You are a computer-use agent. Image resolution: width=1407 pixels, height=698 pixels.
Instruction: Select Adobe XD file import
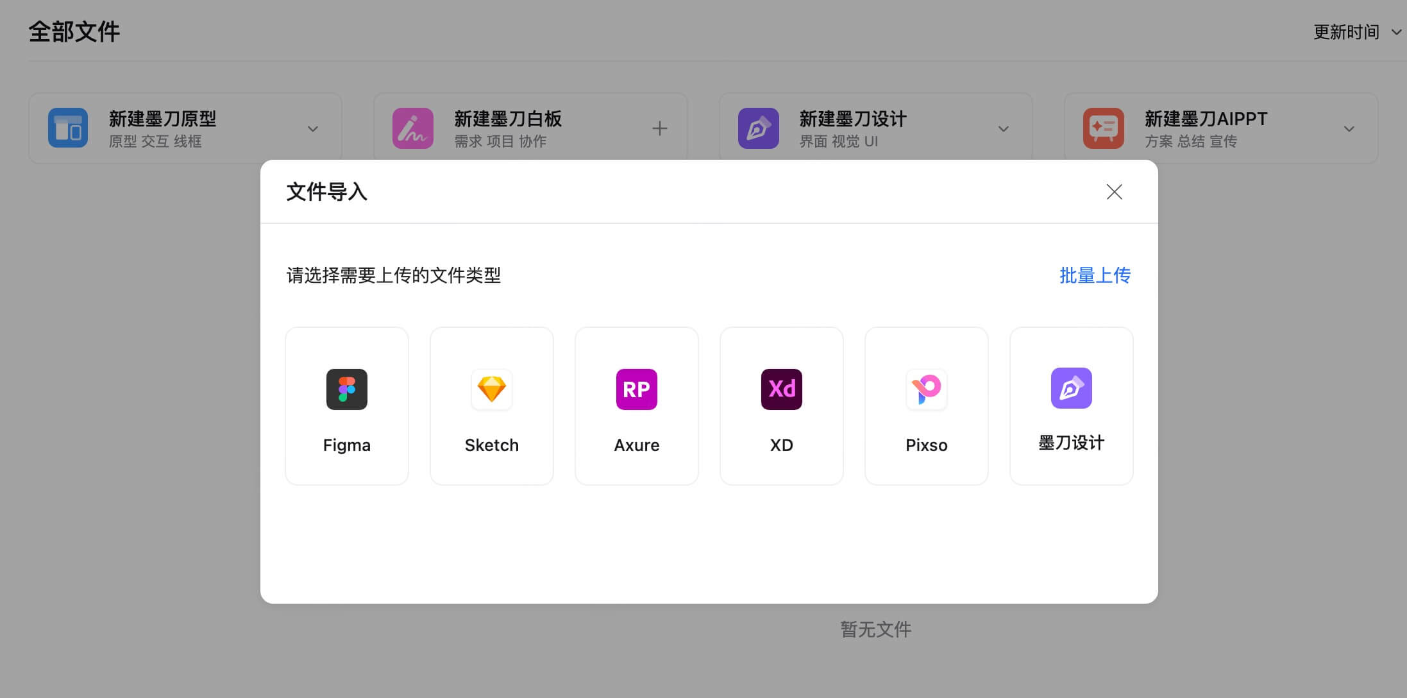781,405
